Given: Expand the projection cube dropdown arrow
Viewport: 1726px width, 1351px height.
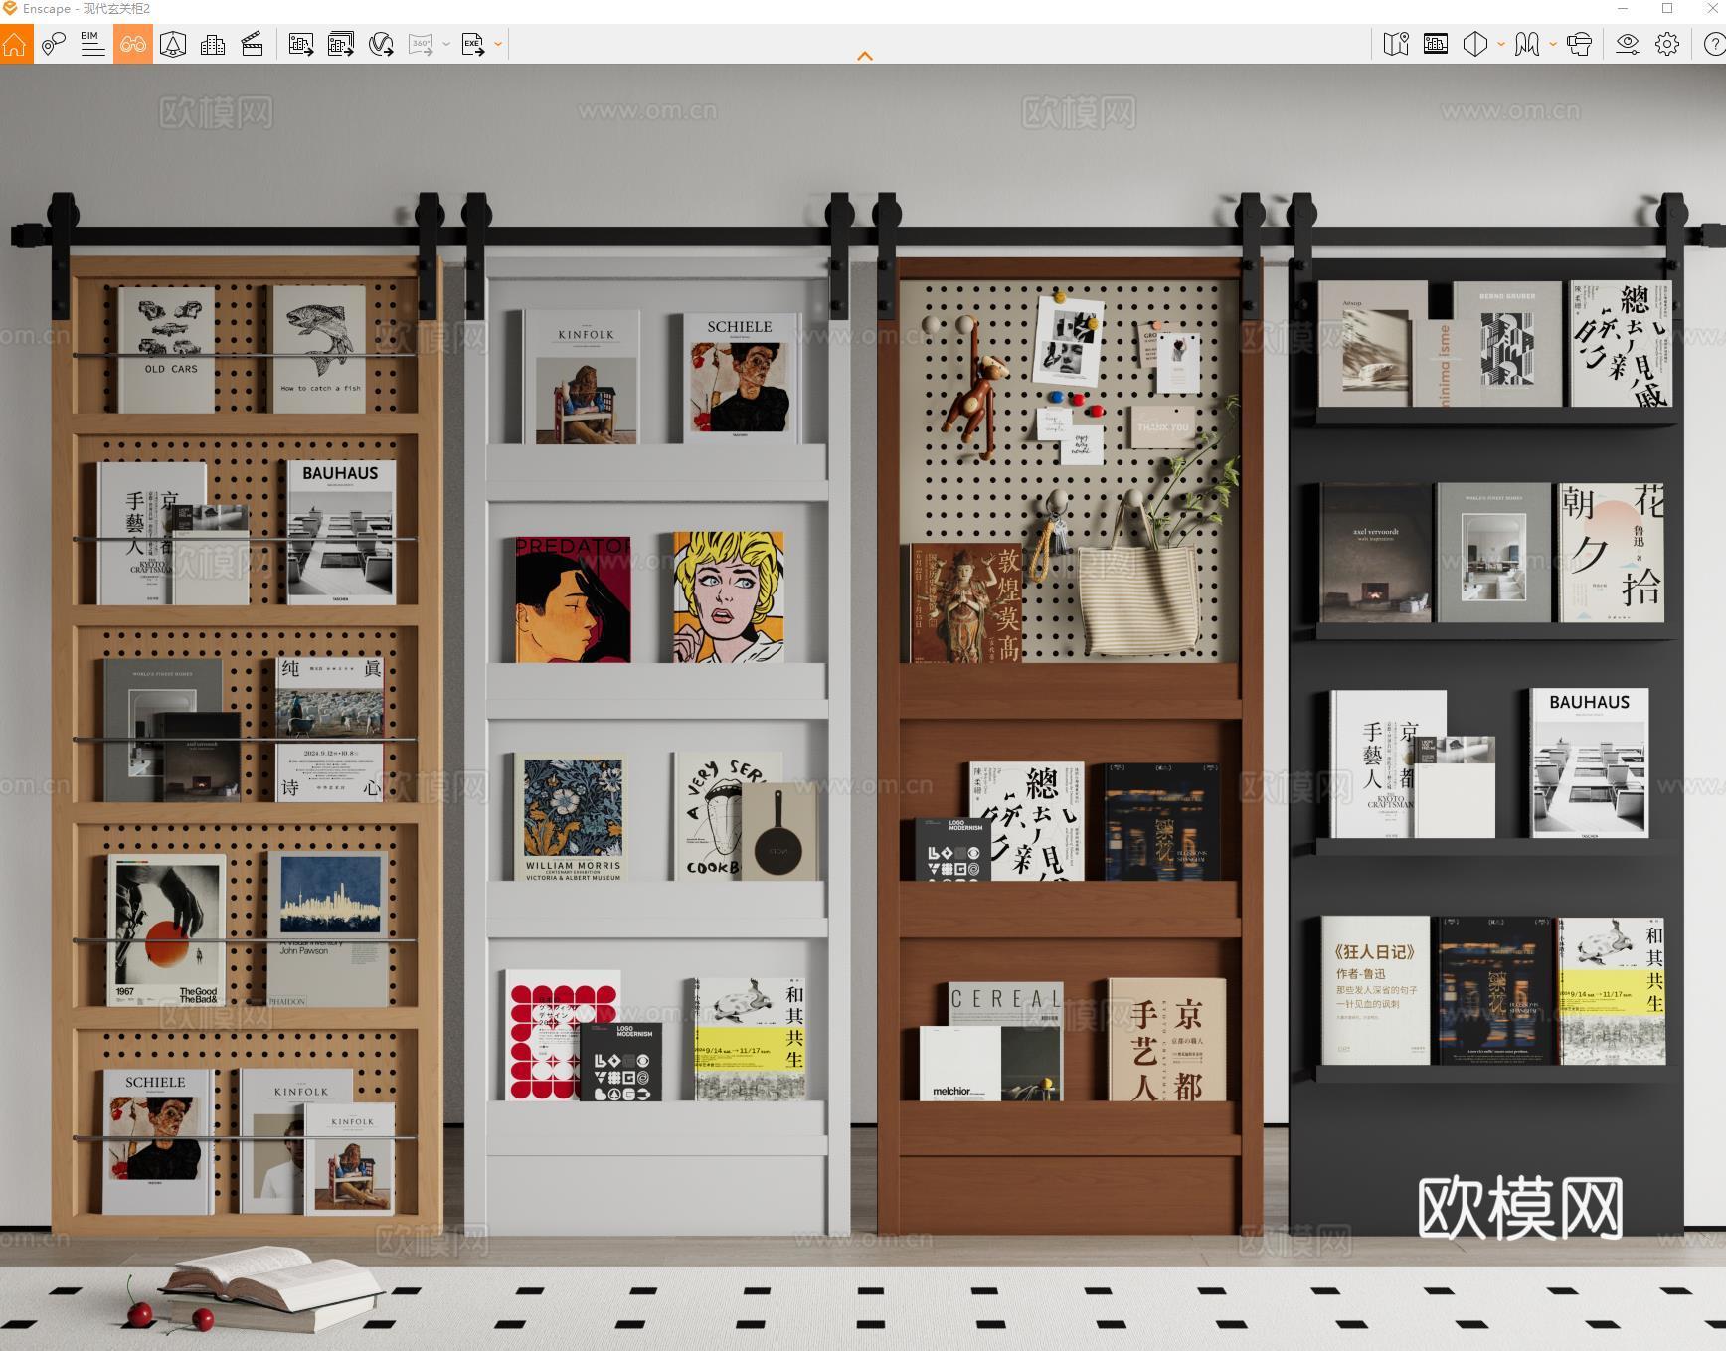Looking at the screenshot, I should point(1501,44).
